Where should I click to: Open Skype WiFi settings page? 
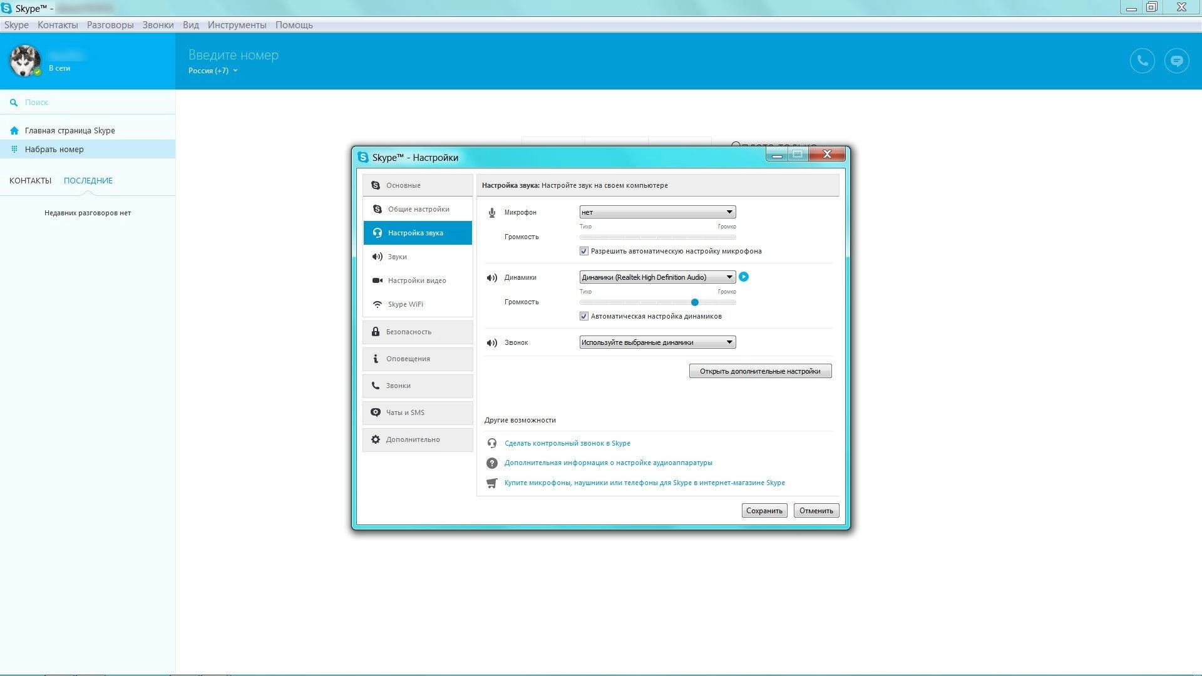pos(418,304)
